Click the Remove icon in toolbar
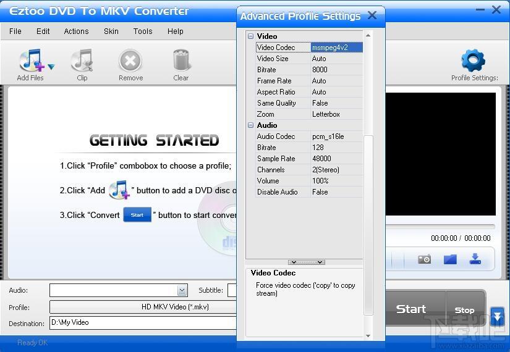Image resolution: width=510 pixels, height=352 pixels. tap(130, 61)
